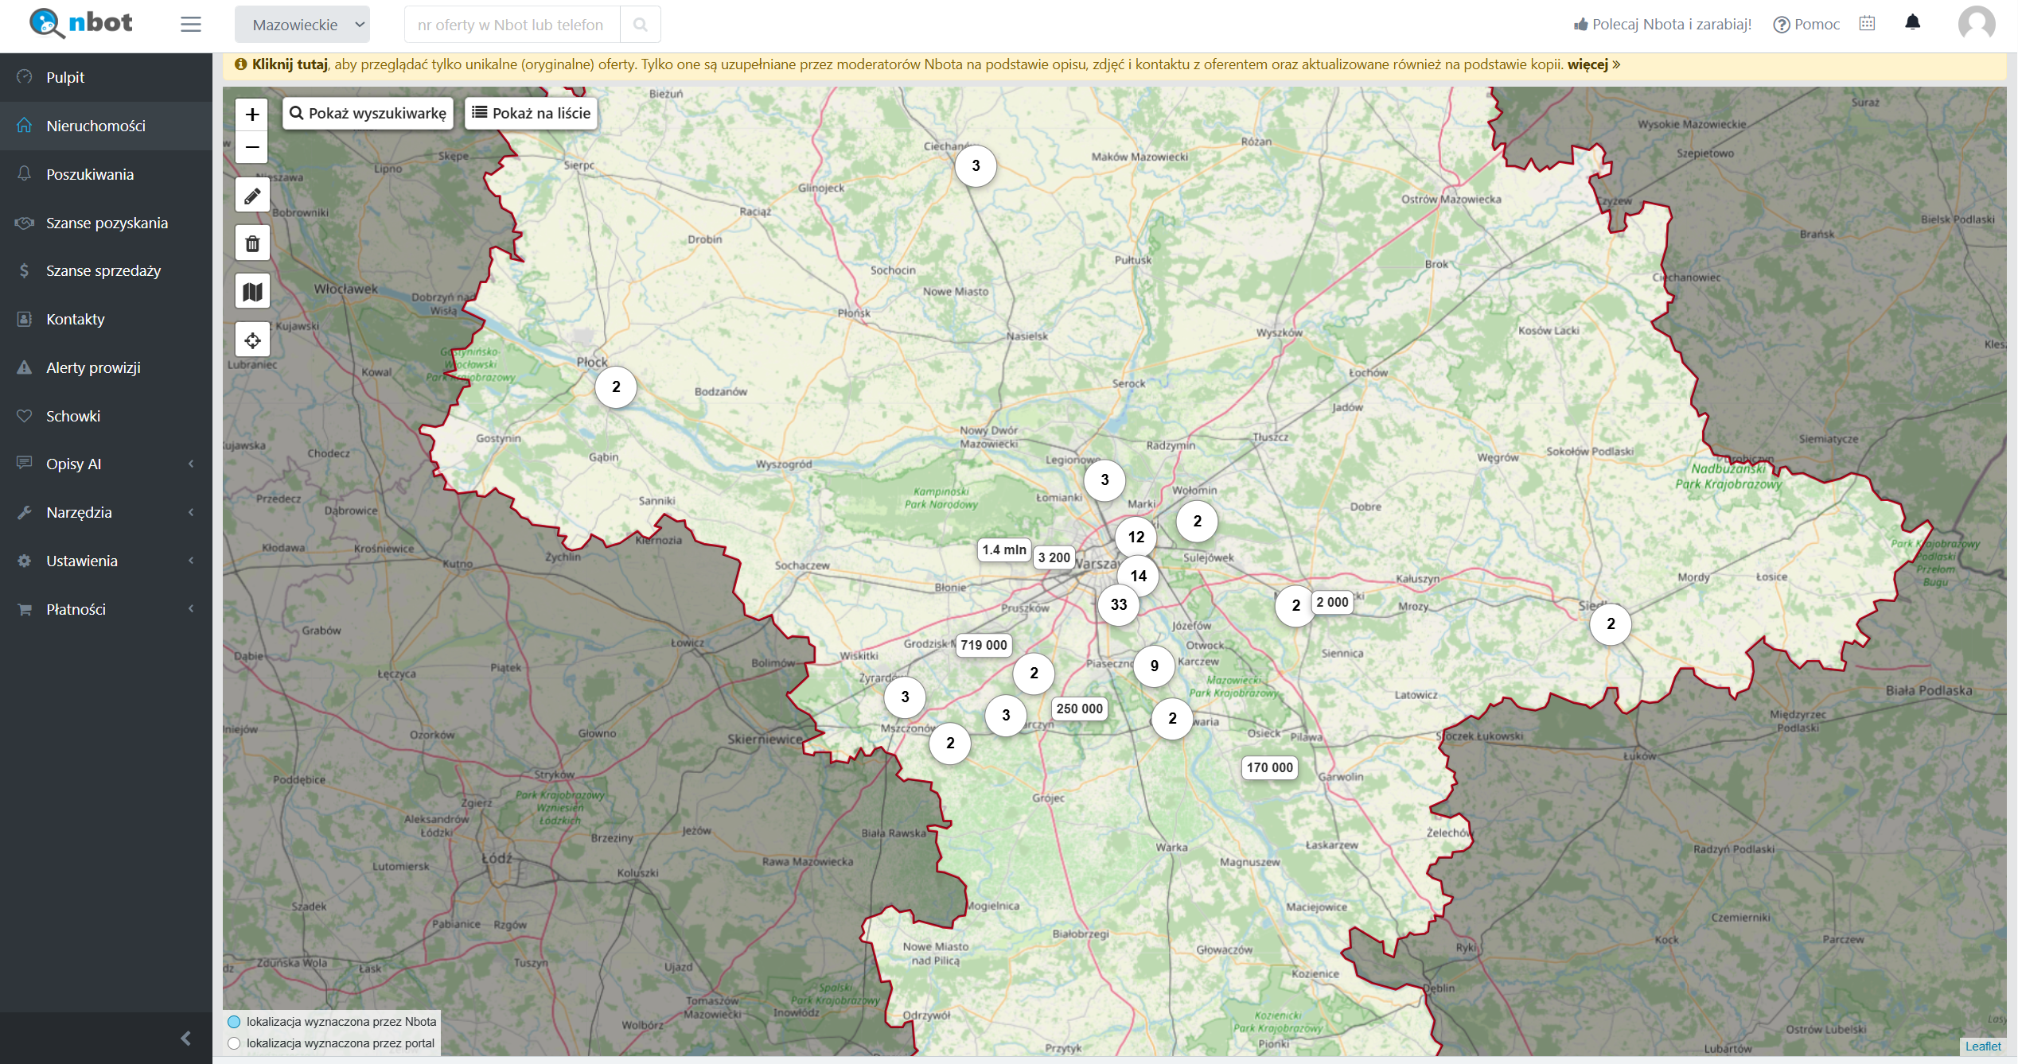Screen dimensions: 2018x1064
Task: Click the 250 000 price marker
Action: click(x=1080, y=709)
